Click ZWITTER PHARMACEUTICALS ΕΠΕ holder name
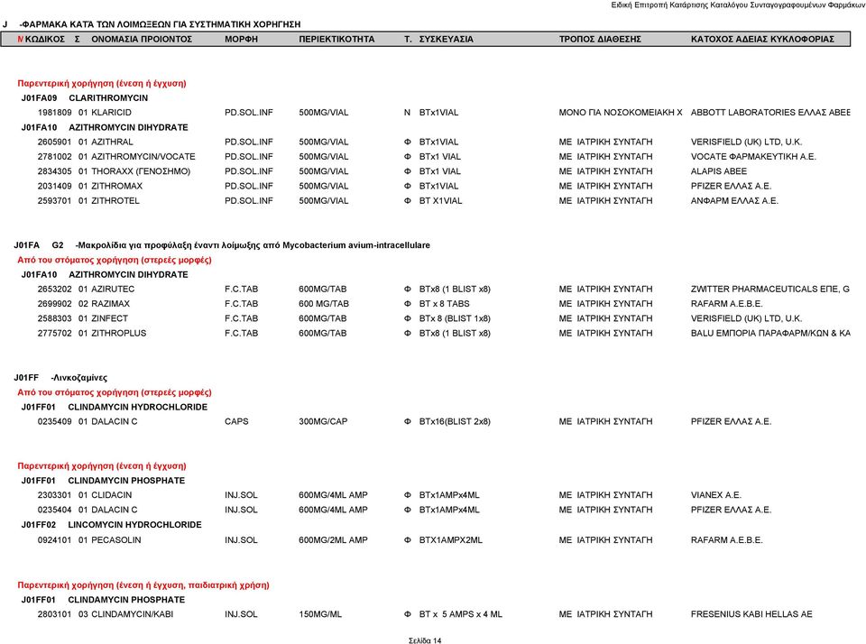866x644 pixels. click(x=769, y=290)
